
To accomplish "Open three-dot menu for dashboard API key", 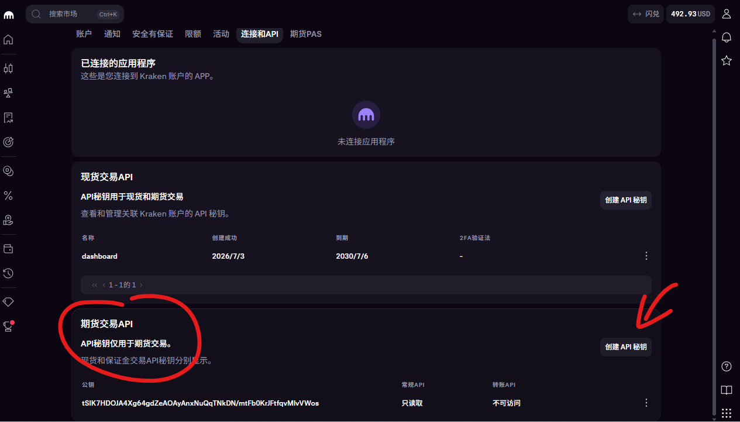I will (x=646, y=256).
